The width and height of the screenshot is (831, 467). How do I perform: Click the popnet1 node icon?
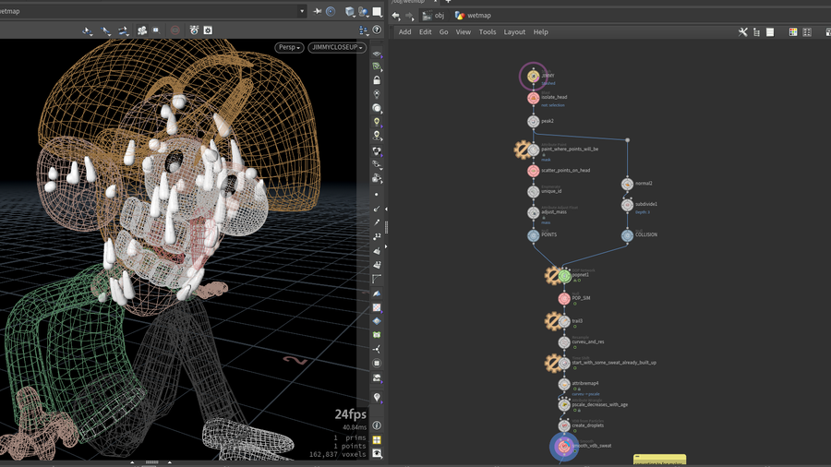point(564,276)
